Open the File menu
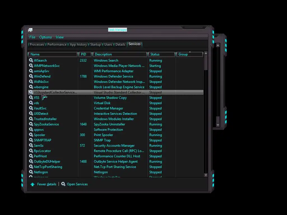 pos(32,37)
